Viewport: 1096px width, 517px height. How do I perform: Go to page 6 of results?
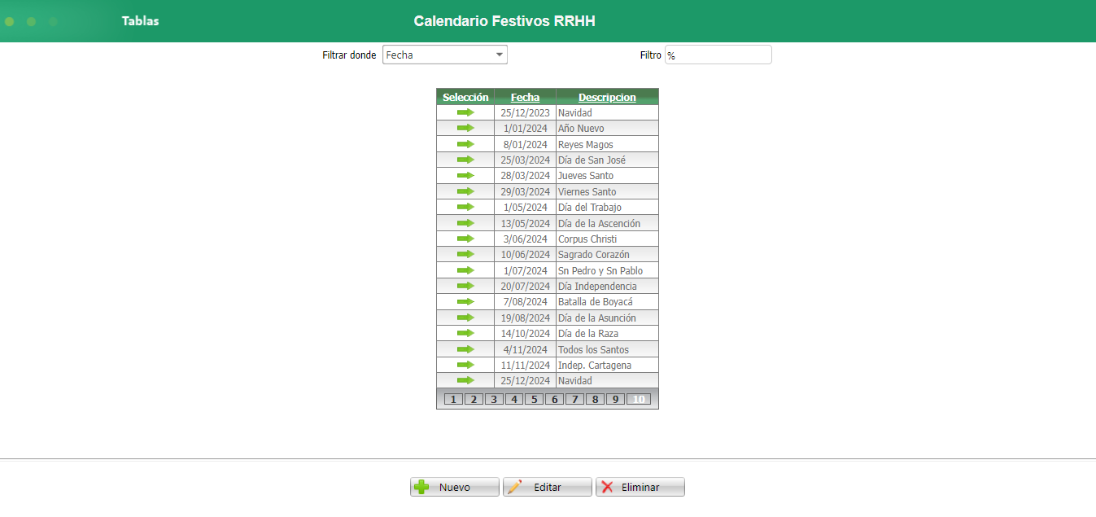tap(555, 399)
